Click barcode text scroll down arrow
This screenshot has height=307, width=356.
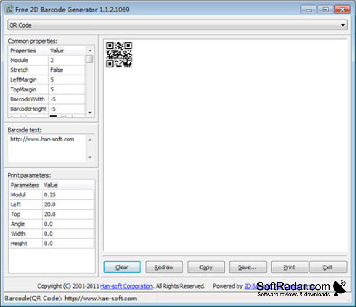coord(90,157)
